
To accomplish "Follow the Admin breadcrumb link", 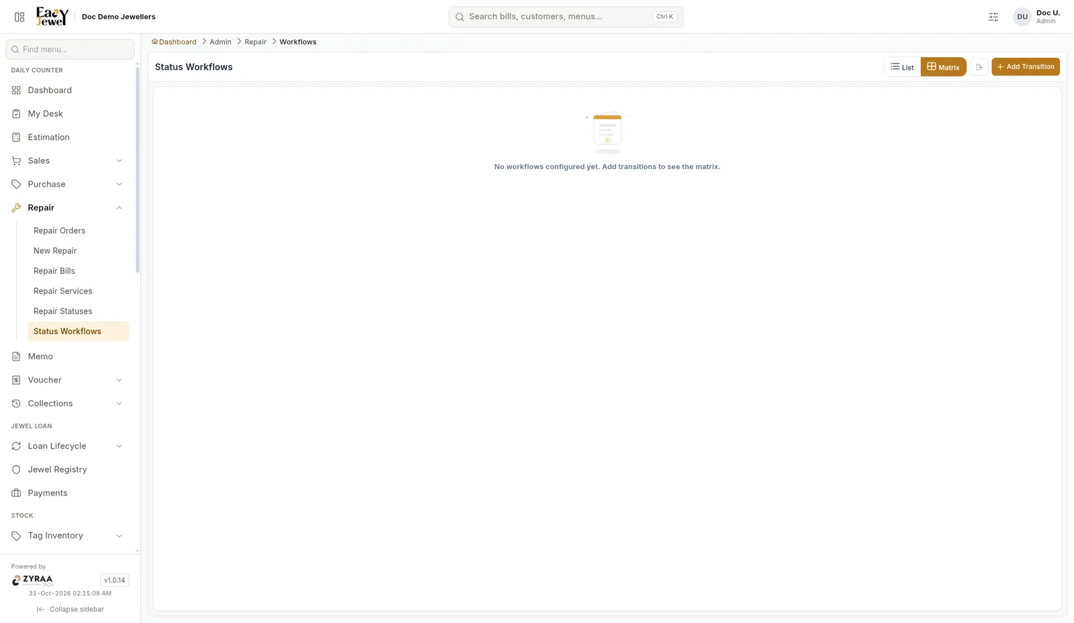I will (220, 42).
